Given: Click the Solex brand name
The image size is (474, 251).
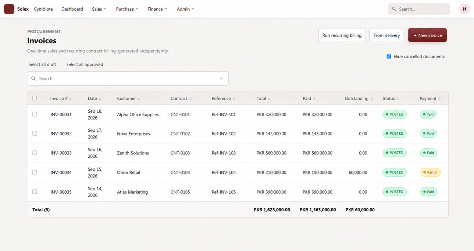Looking at the screenshot, I should click(x=23, y=9).
